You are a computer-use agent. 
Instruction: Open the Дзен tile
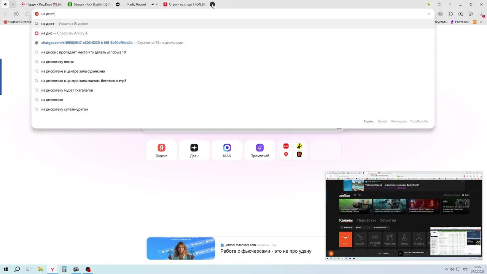pos(194,150)
